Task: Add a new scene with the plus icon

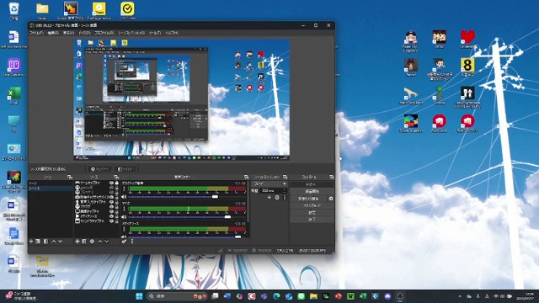Action: click(31, 242)
